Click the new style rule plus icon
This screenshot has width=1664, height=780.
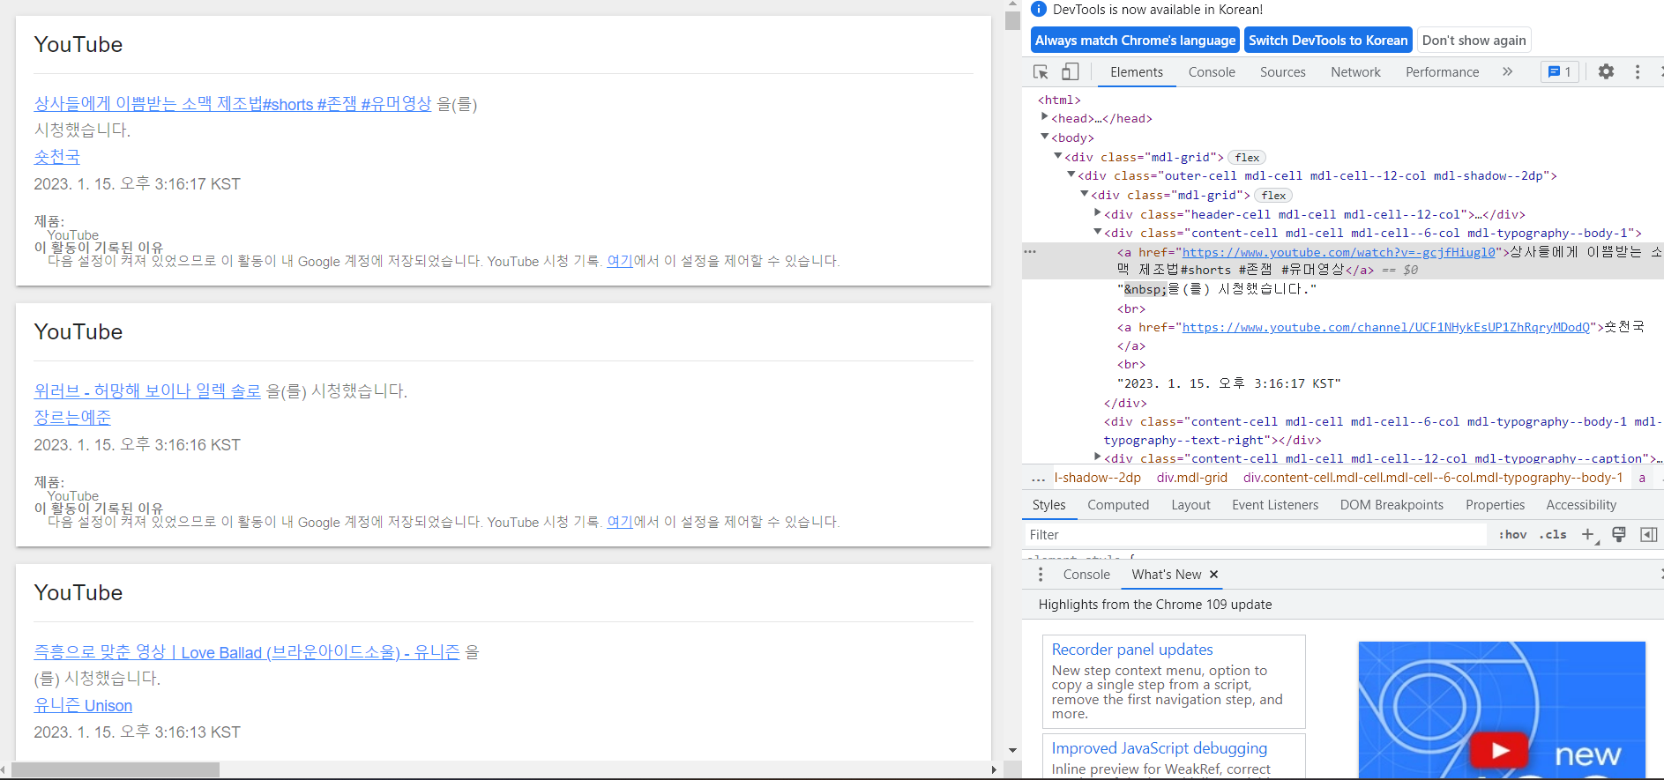point(1589,535)
